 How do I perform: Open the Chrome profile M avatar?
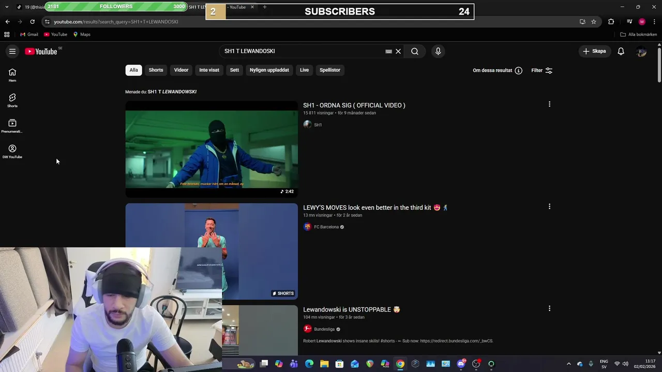click(642, 22)
